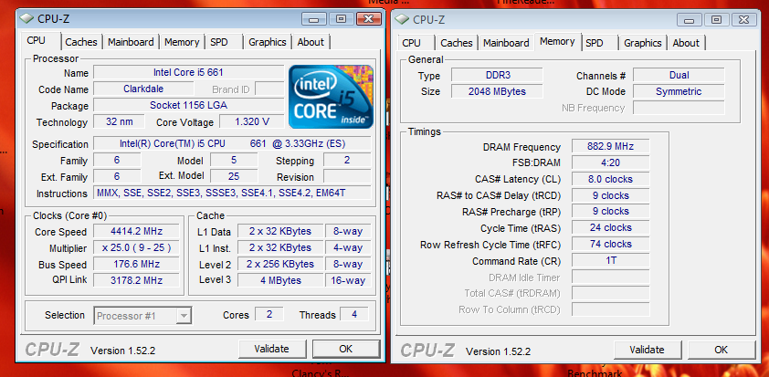Image resolution: width=769 pixels, height=377 pixels.
Task: Click the Threads count value 4
Action: point(354,314)
